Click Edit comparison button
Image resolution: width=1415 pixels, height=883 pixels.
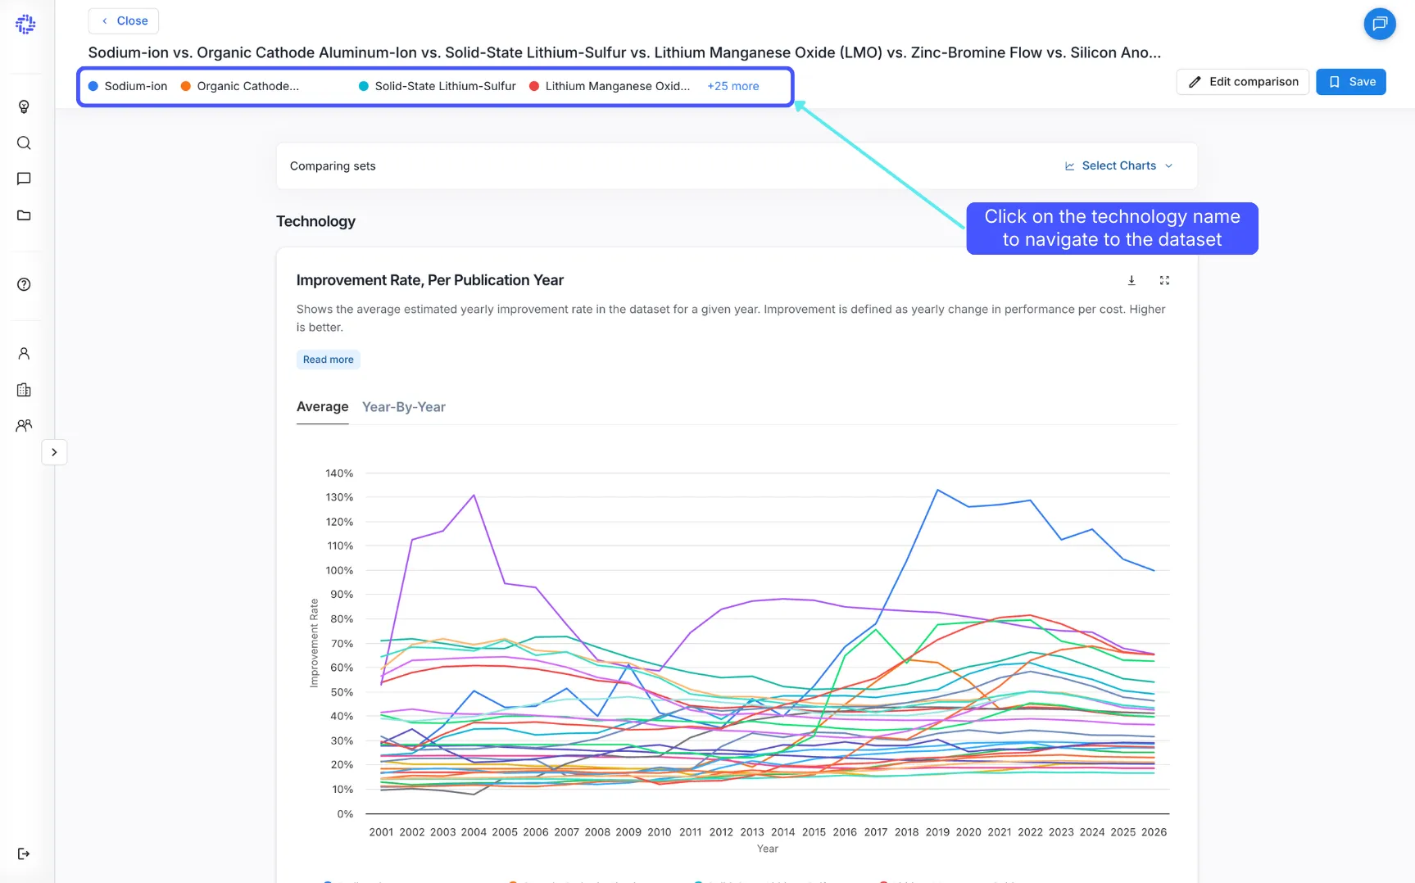point(1243,82)
